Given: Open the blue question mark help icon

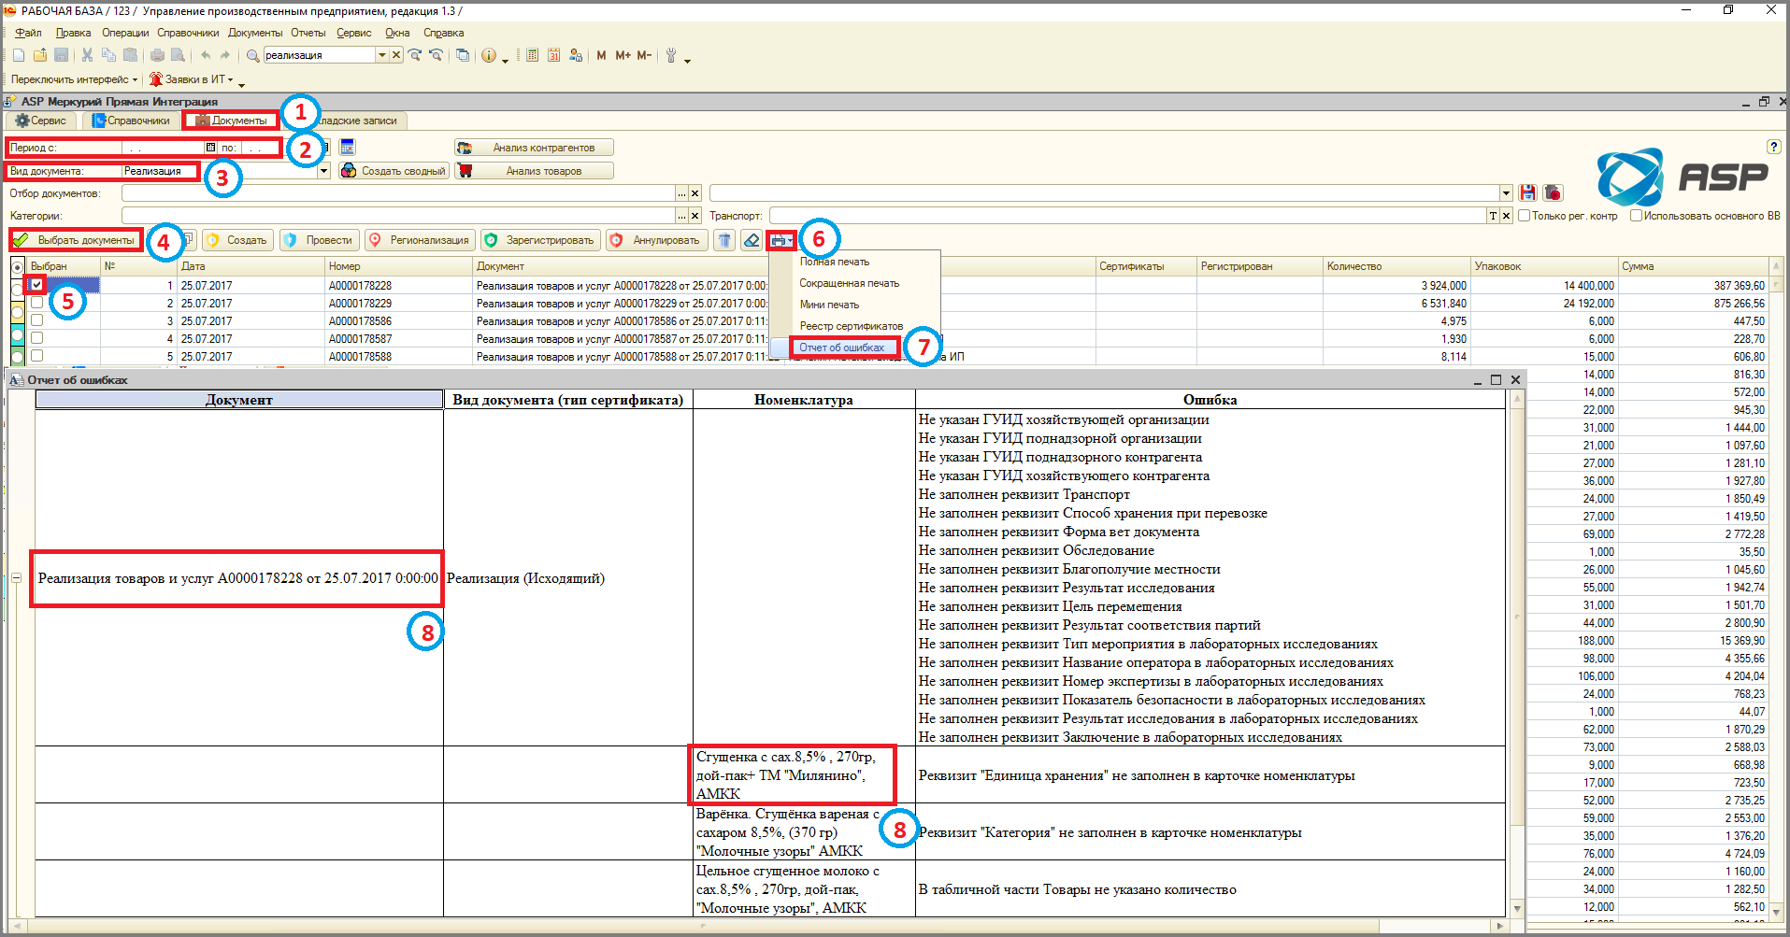Looking at the screenshot, I should 1773,147.
